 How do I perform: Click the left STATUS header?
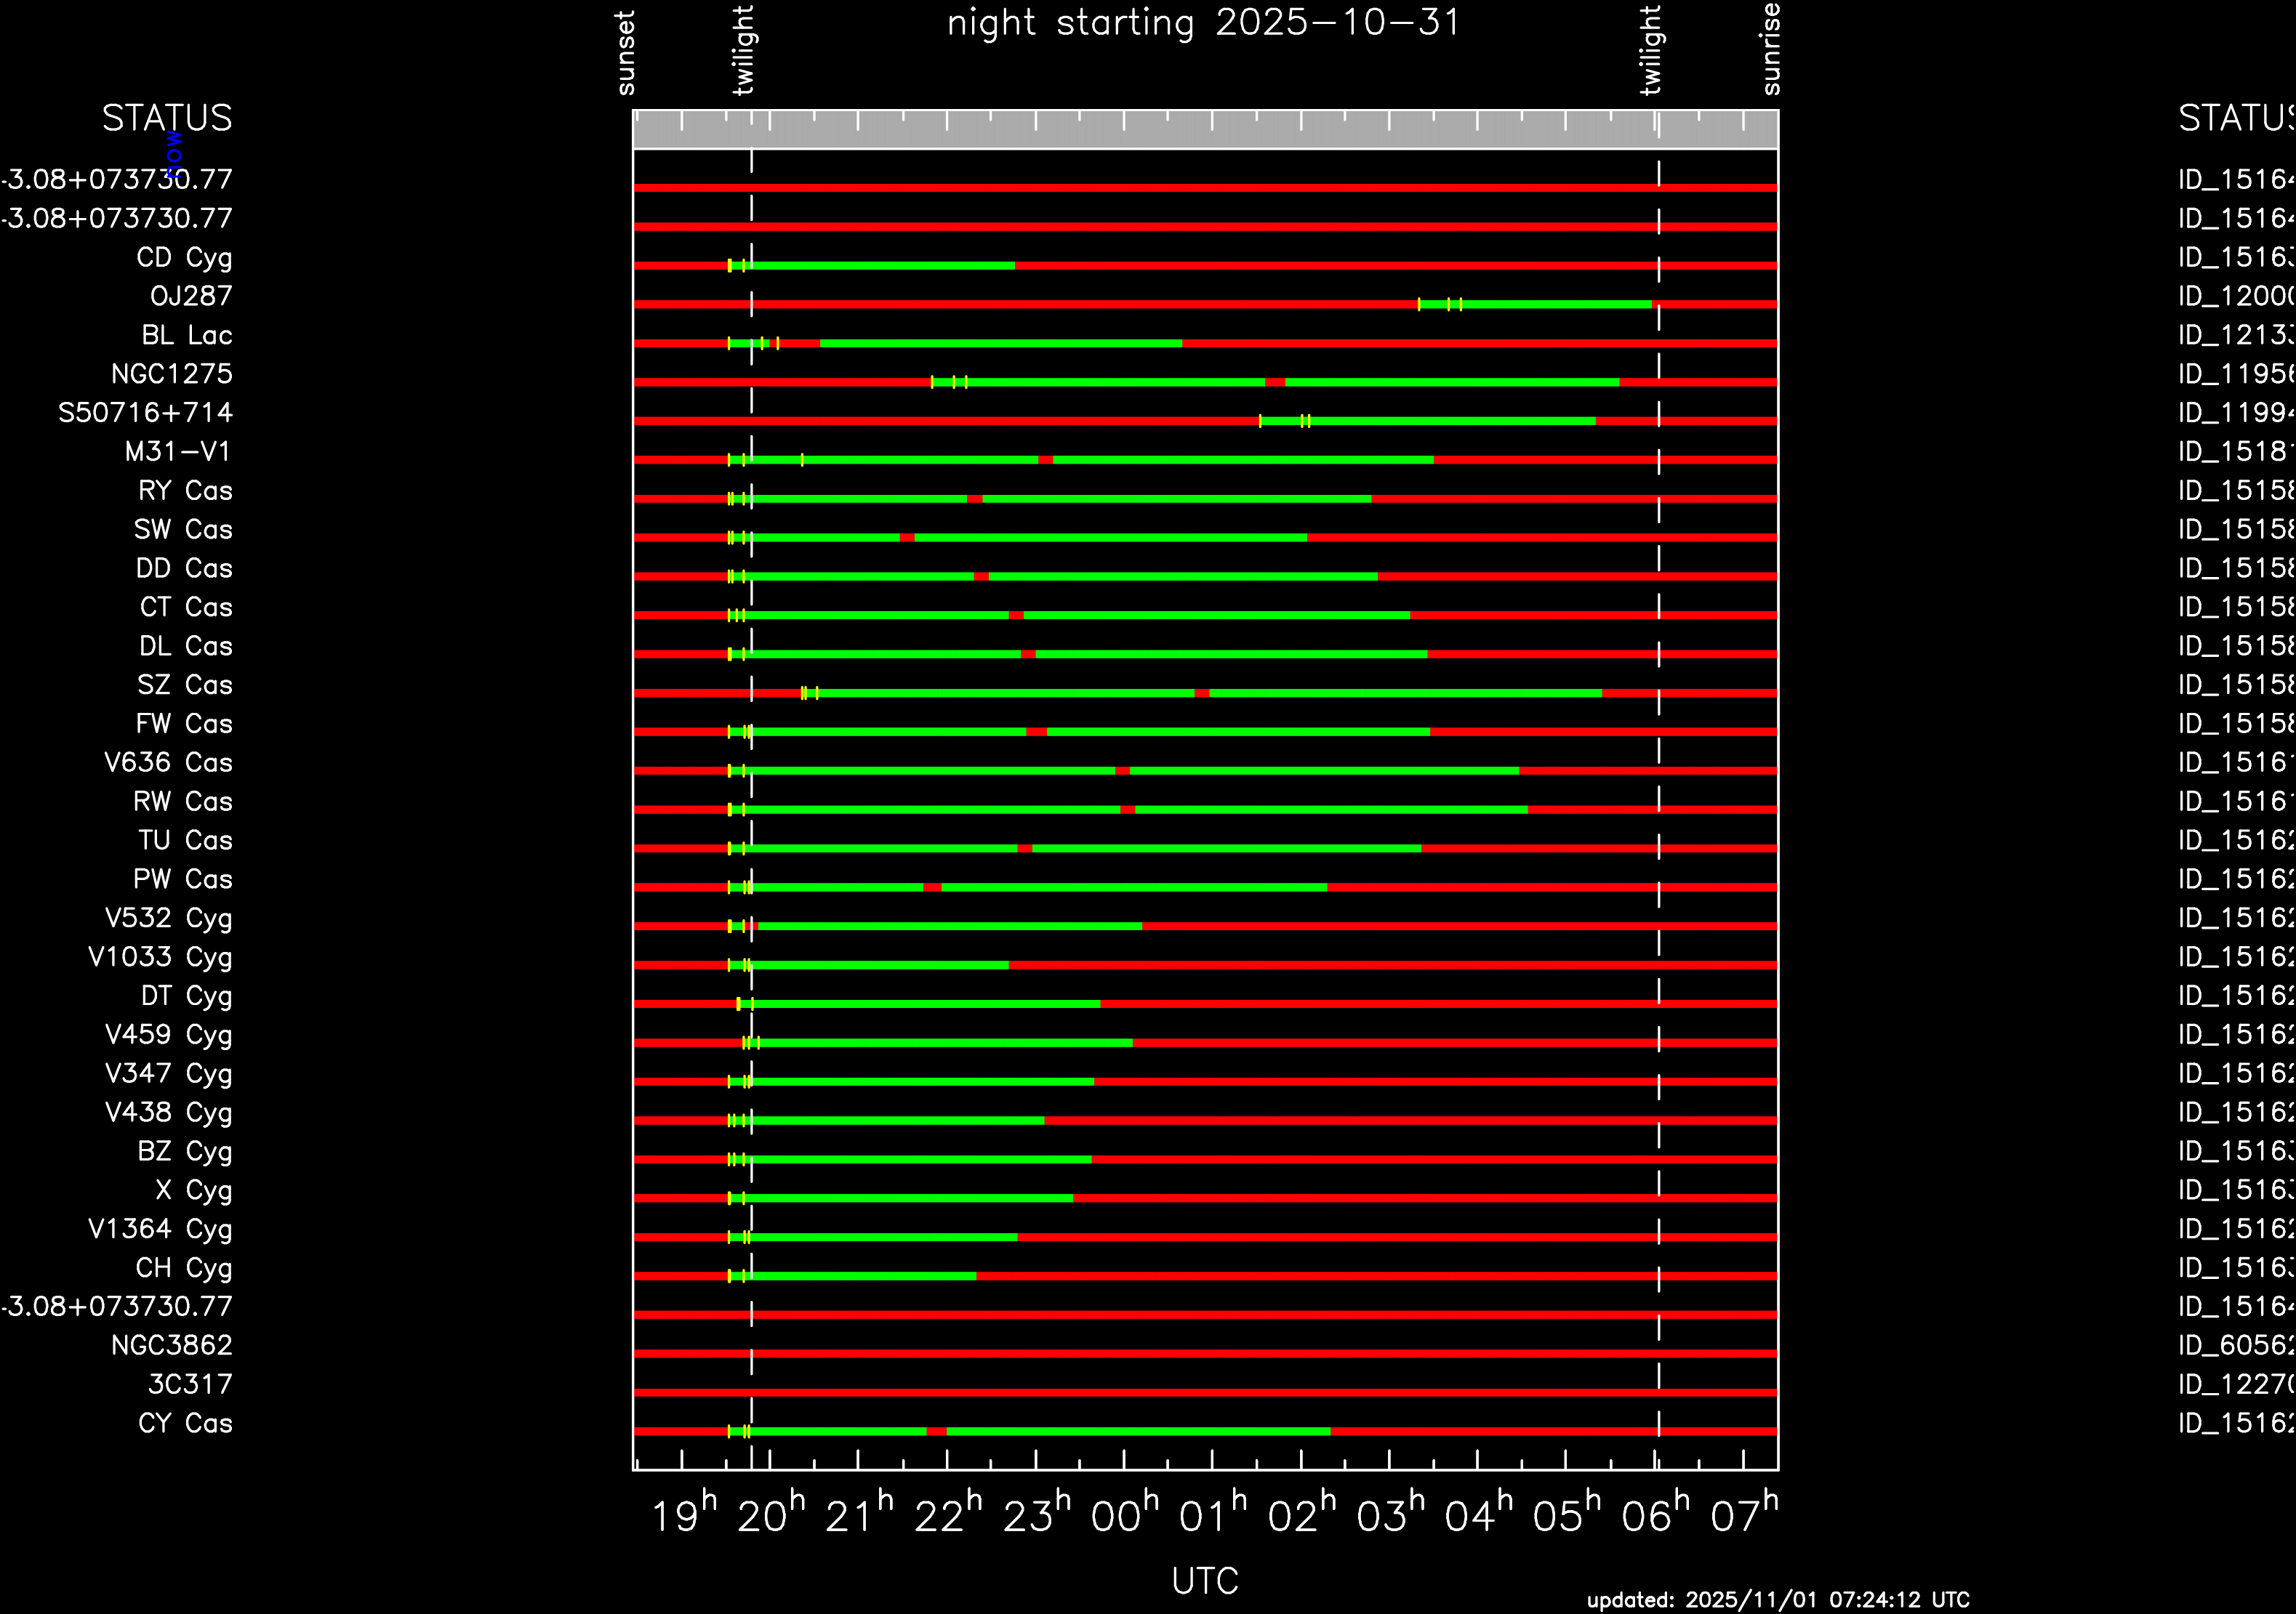tap(166, 118)
